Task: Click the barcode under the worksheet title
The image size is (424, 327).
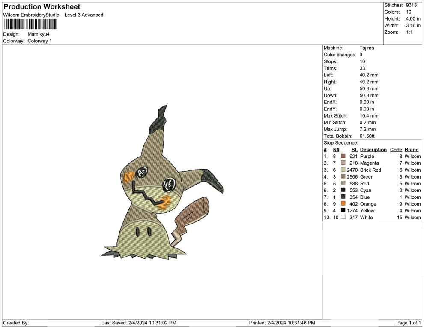Action: 30,24
